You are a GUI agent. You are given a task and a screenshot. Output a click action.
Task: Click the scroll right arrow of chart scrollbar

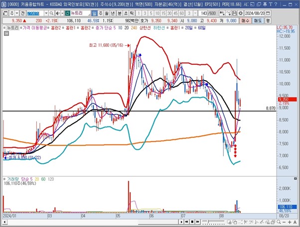pos(181,222)
